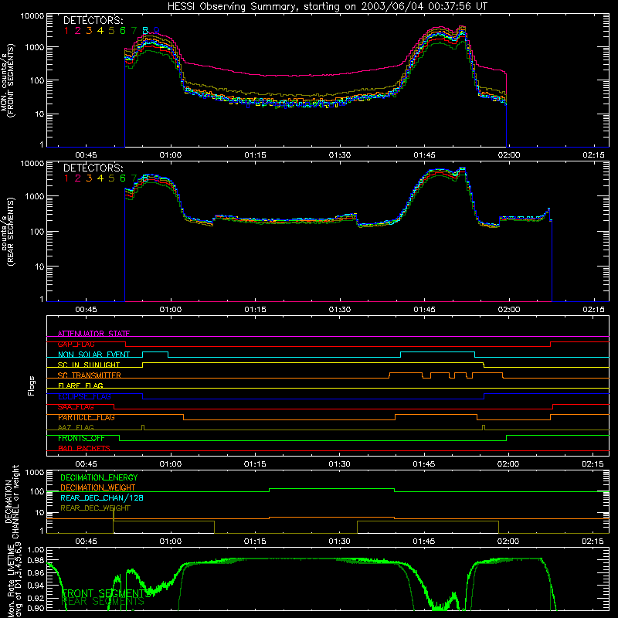The height and width of the screenshot is (618, 618).
Task: Click the ATTENUATOR_STATE flag label
Action: point(93,334)
